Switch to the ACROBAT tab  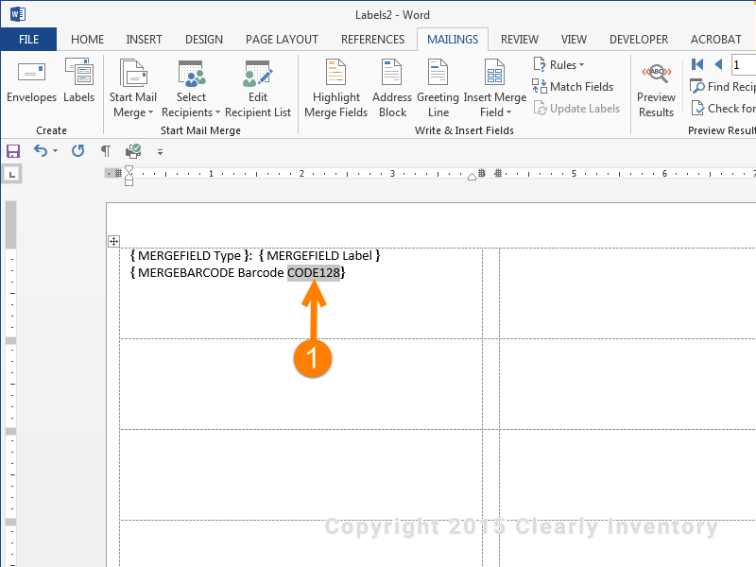coord(716,40)
